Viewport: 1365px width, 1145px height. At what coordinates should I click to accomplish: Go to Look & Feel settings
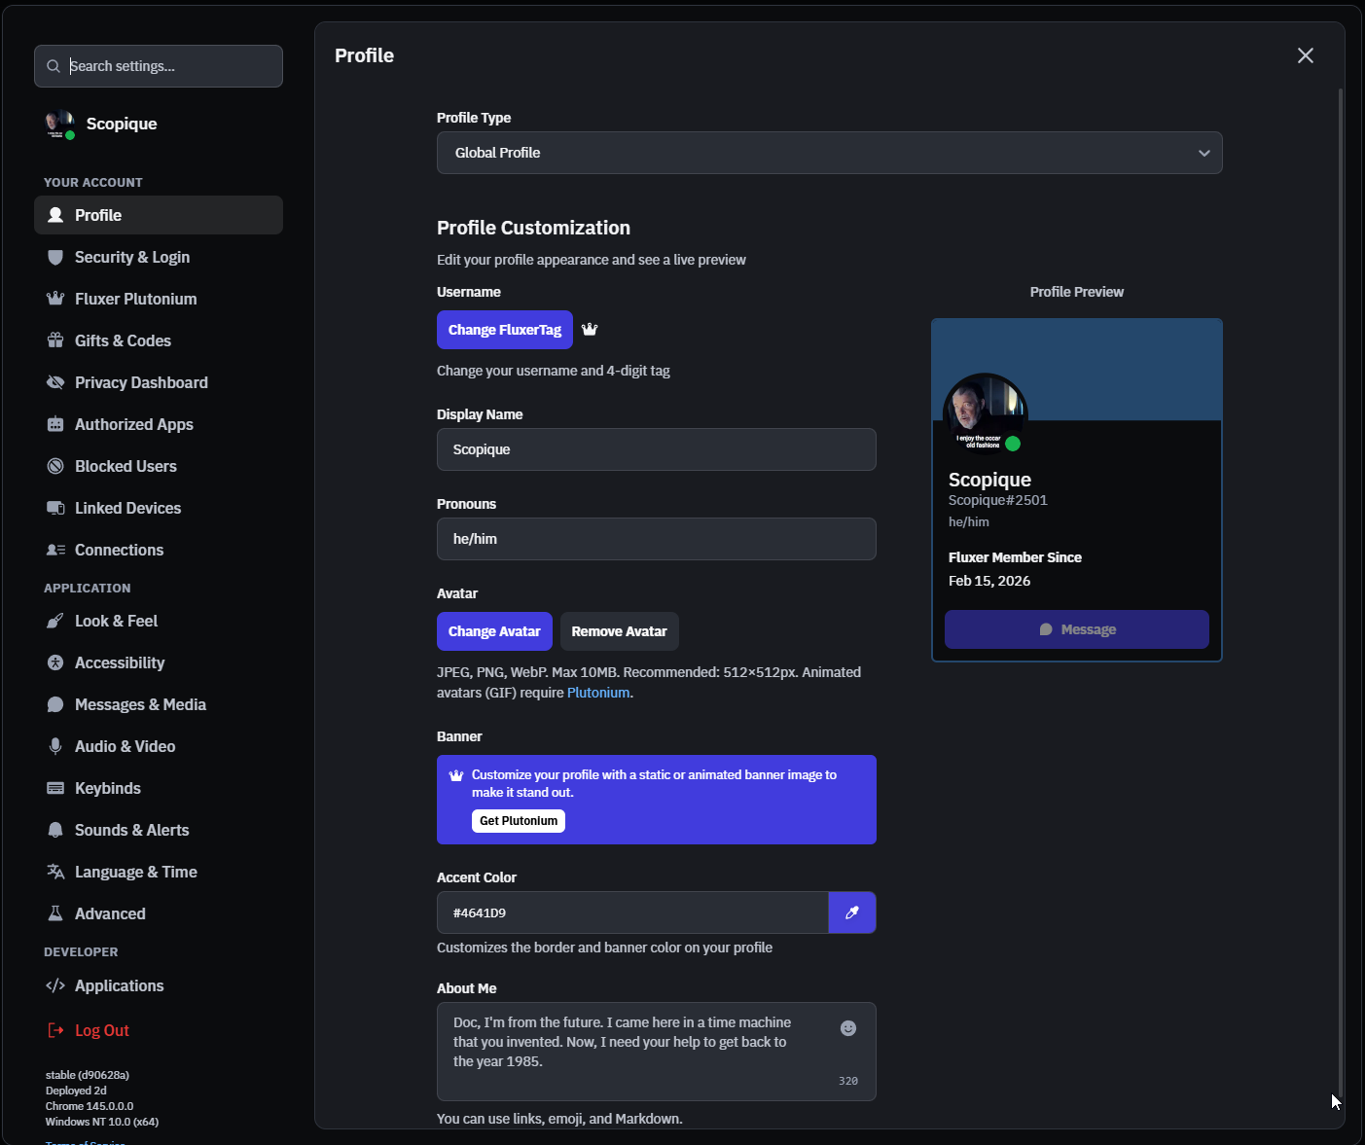[116, 621]
